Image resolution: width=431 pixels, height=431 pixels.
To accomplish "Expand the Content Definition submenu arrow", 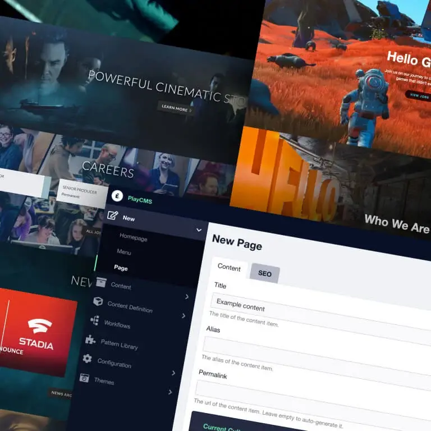I will [184, 316].
